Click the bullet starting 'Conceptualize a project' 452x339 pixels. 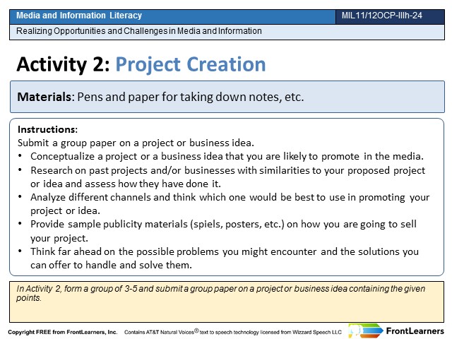[227, 157]
